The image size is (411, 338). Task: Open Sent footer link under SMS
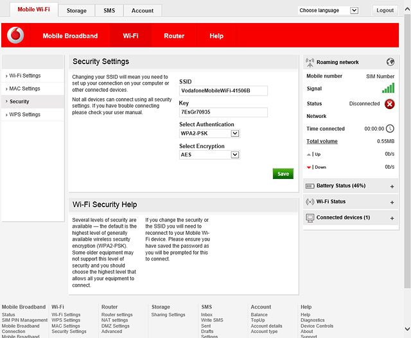tap(205, 326)
